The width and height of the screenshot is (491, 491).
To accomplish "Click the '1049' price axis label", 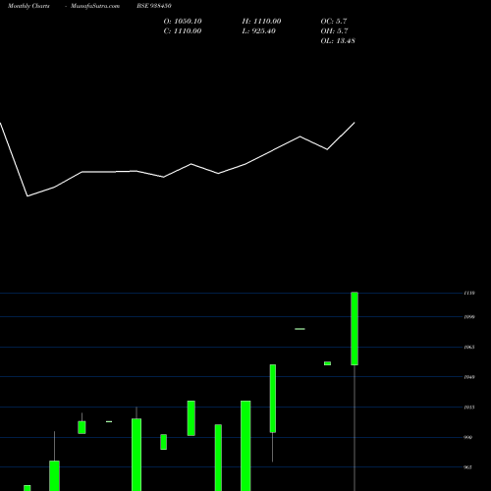I will [x=469, y=377].
